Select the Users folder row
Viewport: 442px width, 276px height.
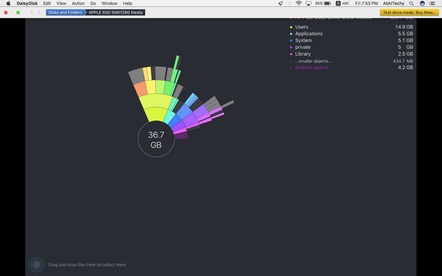[351, 27]
